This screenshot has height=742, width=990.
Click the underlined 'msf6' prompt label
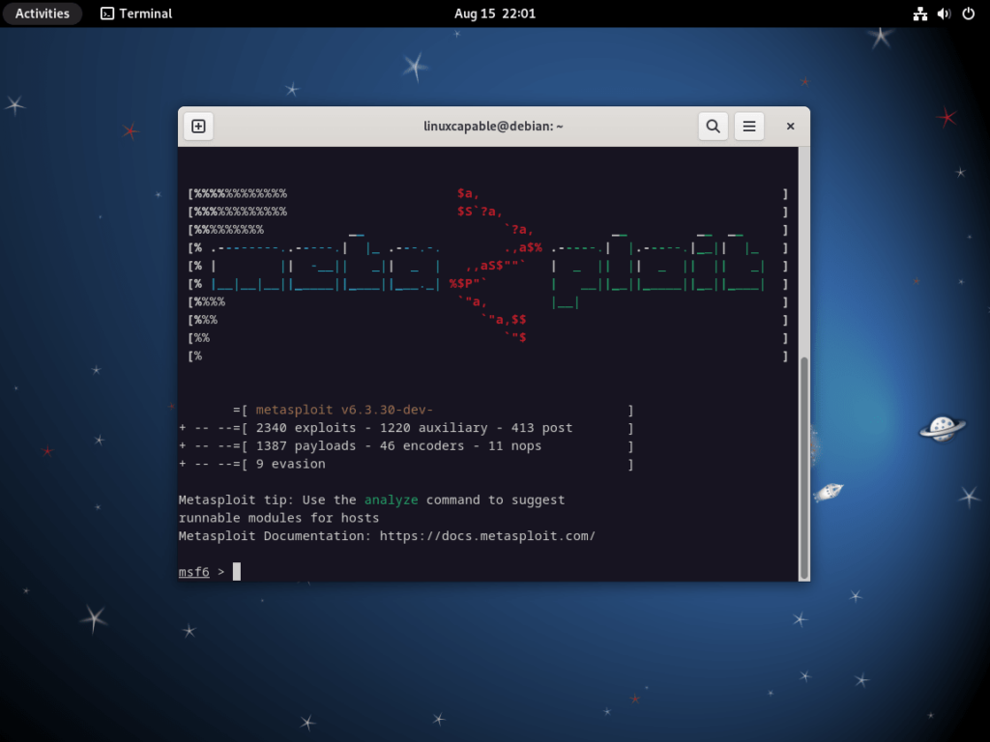click(x=193, y=572)
